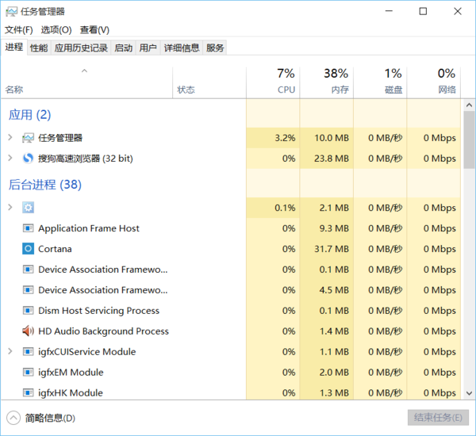Open the 查看(V) menu
The image size is (476, 436).
click(x=94, y=30)
